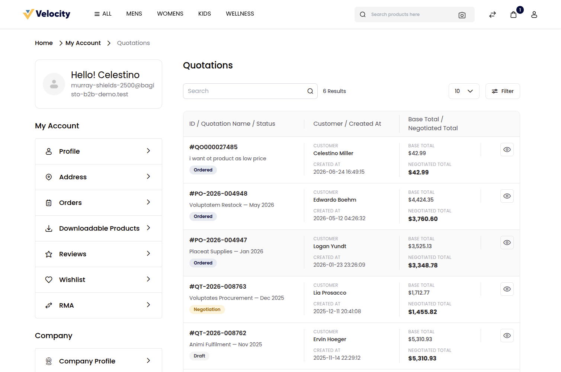Click the camera image search icon
The height and width of the screenshot is (372, 561).
click(x=462, y=15)
